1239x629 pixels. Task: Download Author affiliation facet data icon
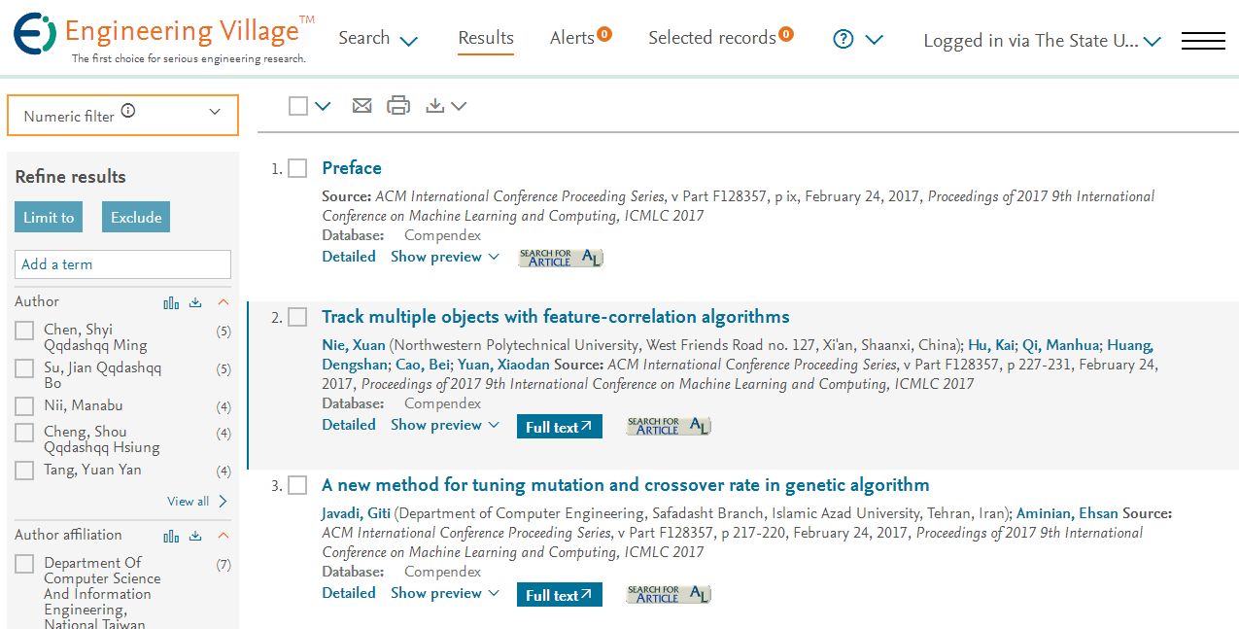point(195,536)
